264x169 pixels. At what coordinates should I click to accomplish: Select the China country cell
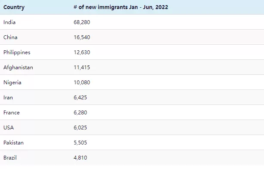point(10,37)
